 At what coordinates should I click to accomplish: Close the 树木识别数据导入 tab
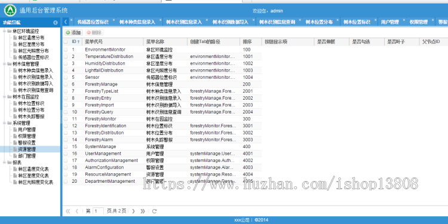[253, 20]
